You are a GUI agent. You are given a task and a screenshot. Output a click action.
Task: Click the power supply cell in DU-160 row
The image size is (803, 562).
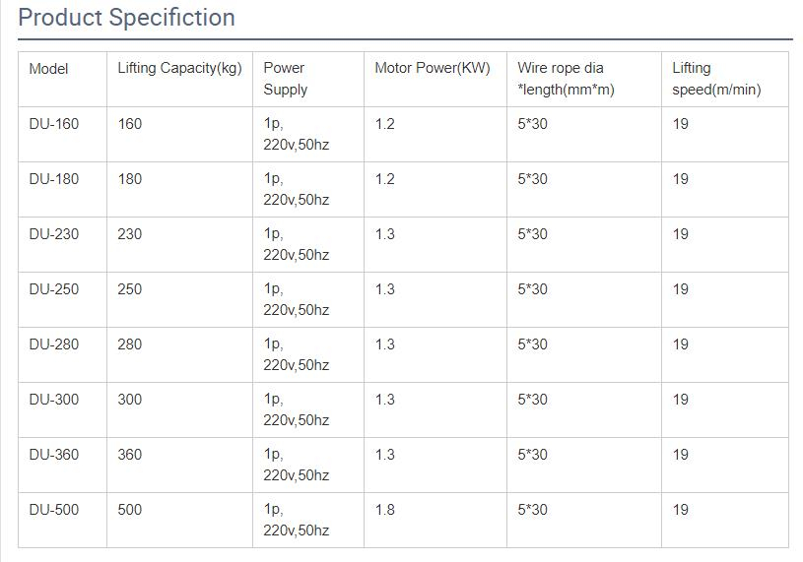(297, 135)
